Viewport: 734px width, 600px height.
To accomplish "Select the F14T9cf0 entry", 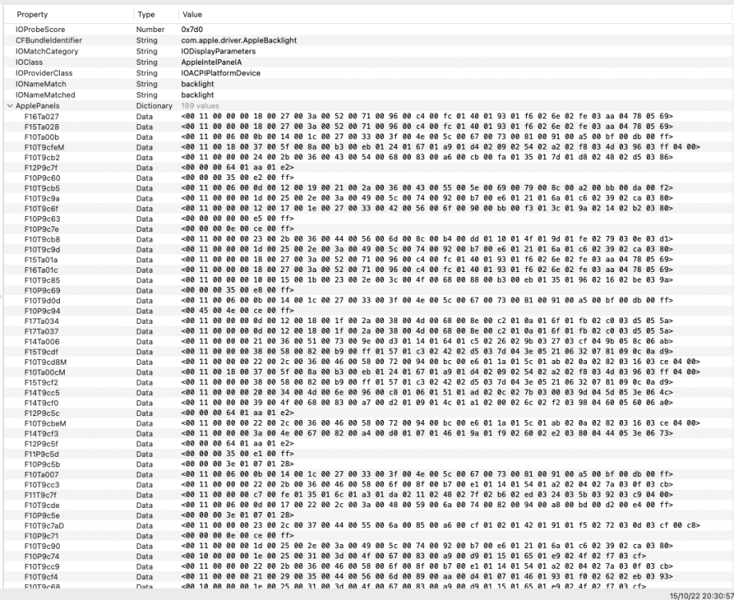I will click(42, 403).
